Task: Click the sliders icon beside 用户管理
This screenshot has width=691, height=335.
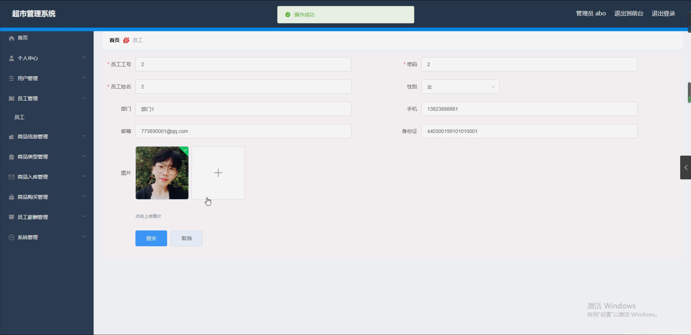Action: point(11,78)
